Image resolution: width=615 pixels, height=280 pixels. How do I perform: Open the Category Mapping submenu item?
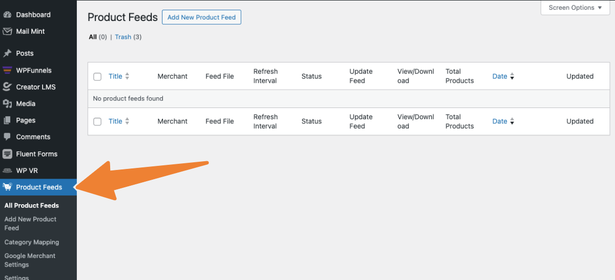[32, 242]
